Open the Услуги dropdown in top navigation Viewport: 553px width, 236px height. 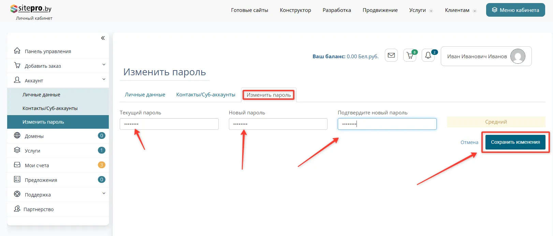point(421,10)
